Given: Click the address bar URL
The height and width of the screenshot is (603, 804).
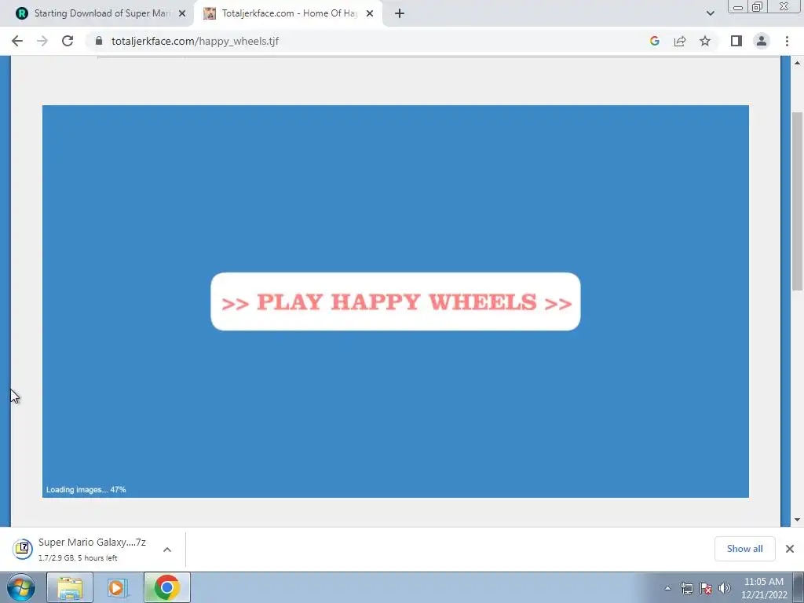Looking at the screenshot, I should (195, 41).
